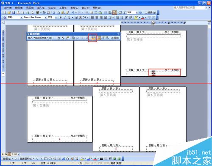212x166 pixels.
Task: Toggle Link to Previous in header toolbar
Action: [93, 38]
